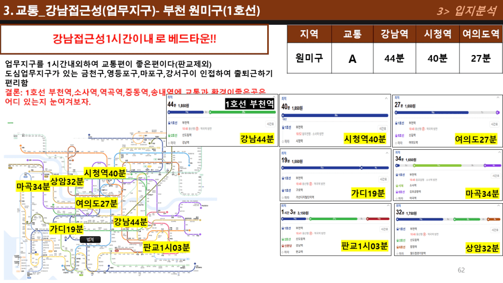Click the slide title '3. 교통_강남접근성(업무지구)- 부천 원미구(1호선)'
Screen dimensions: 503x283
(132, 11)
